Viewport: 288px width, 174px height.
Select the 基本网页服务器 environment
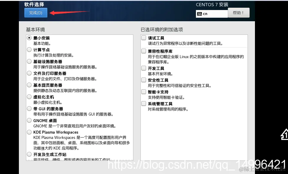(29, 85)
